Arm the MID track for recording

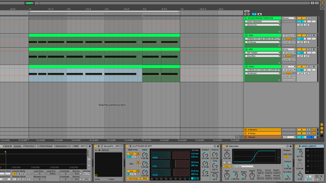tap(314, 49)
